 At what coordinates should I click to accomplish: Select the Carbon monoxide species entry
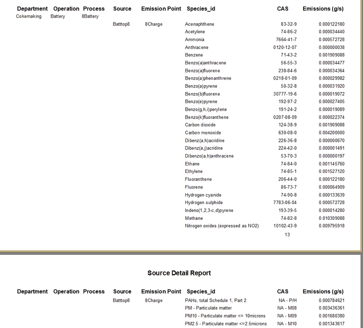click(203, 133)
